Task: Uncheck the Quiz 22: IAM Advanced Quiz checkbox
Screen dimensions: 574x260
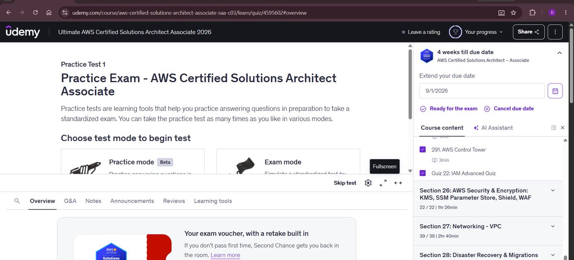Action: pyautogui.click(x=422, y=173)
